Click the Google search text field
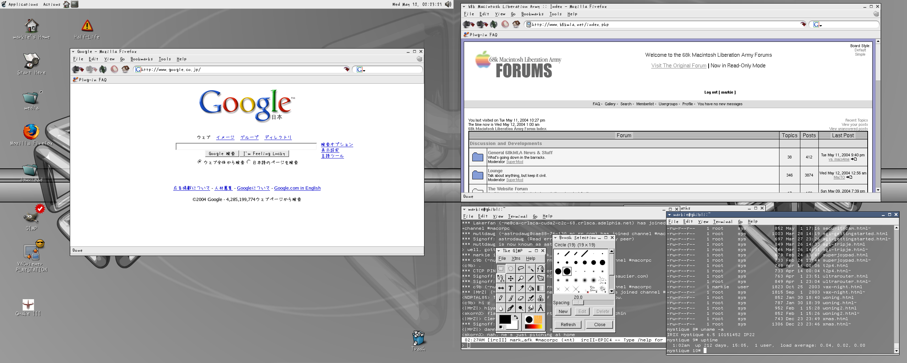 tap(246, 146)
